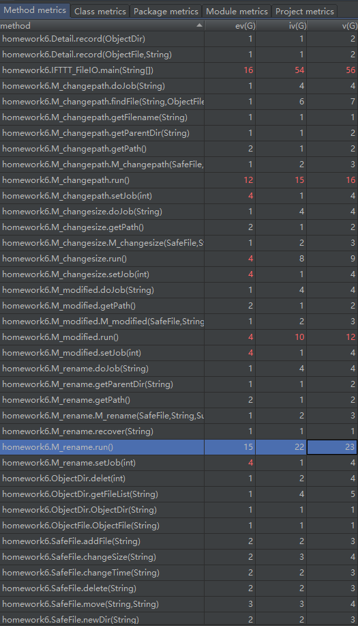
Task: Select row M_rename.setJob(int)
Action: (x=179, y=463)
